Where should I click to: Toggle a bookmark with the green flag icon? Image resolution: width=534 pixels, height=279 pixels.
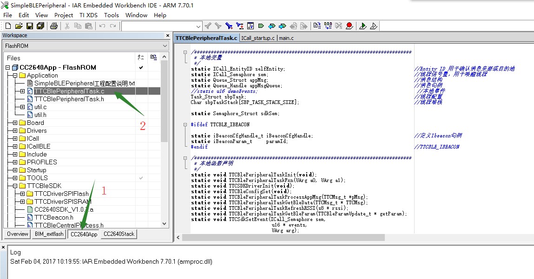pos(261,26)
